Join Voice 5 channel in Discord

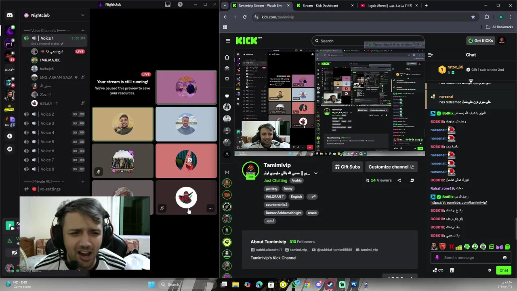click(55, 142)
